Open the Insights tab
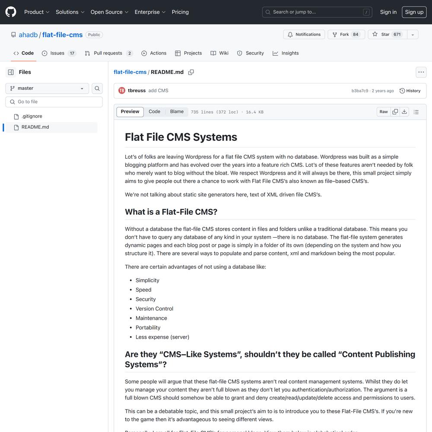 point(286,53)
